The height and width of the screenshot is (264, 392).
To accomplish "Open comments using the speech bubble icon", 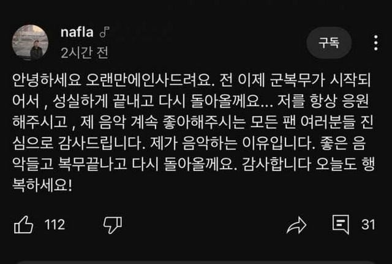I will (341, 224).
